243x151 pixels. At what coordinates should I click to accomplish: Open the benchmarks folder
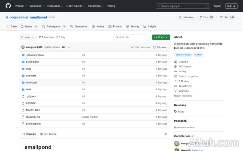(x=32, y=62)
